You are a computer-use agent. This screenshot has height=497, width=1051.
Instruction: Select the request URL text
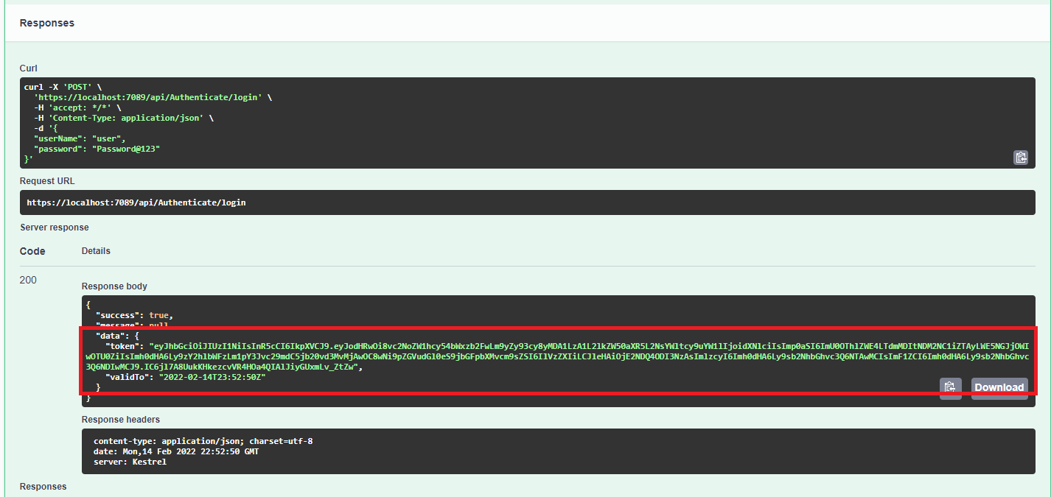click(x=136, y=202)
